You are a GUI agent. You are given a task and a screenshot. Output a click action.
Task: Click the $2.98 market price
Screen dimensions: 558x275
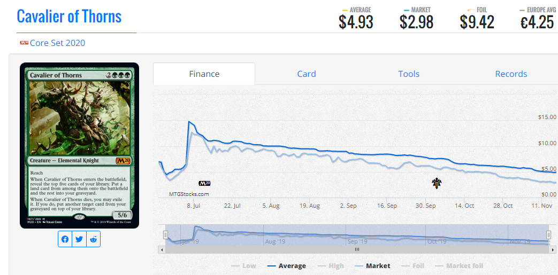point(416,22)
